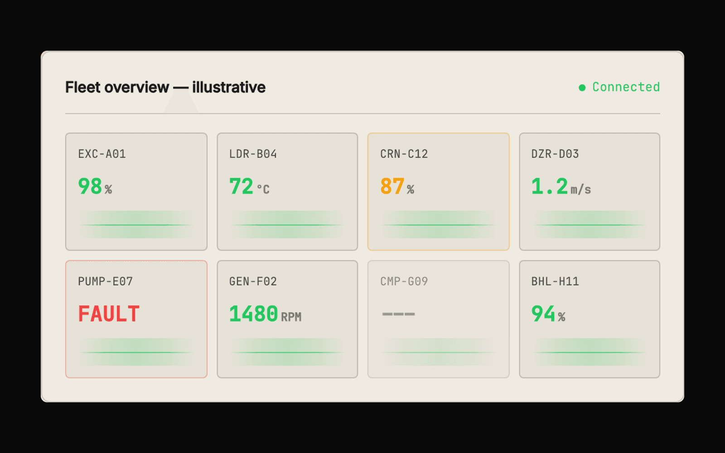Click the sparkline in the LDR-B04 card

point(287,225)
